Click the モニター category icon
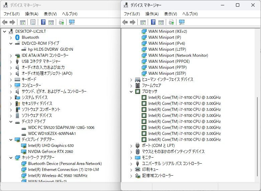This screenshot has height=191, width=261. 137,158
